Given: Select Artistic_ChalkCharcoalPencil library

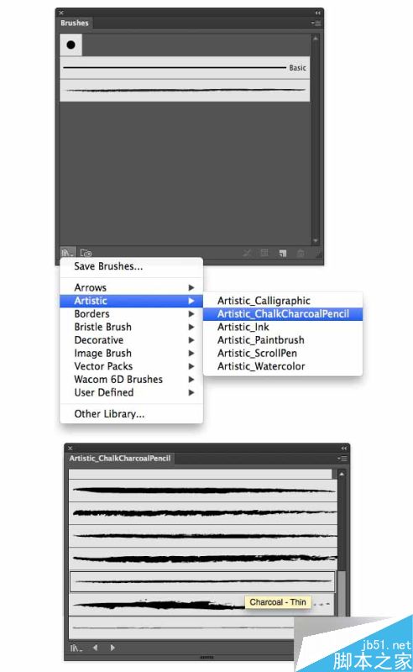Looking at the screenshot, I should pos(283,313).
